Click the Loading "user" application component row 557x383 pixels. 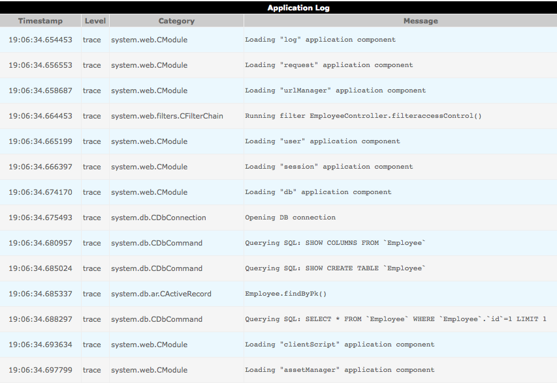[323, 141]
